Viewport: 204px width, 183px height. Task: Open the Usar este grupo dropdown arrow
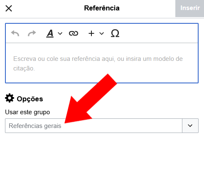coord(190,125)
